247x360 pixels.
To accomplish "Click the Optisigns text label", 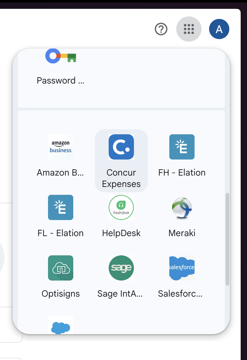I will pyautogui.click(x=61, y=294).
